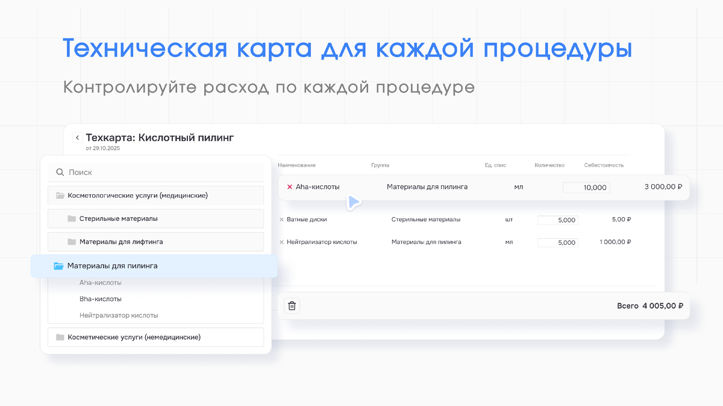Select the Материалы для пилинга folder
723x406 pixels.
[x=154, y=266]
